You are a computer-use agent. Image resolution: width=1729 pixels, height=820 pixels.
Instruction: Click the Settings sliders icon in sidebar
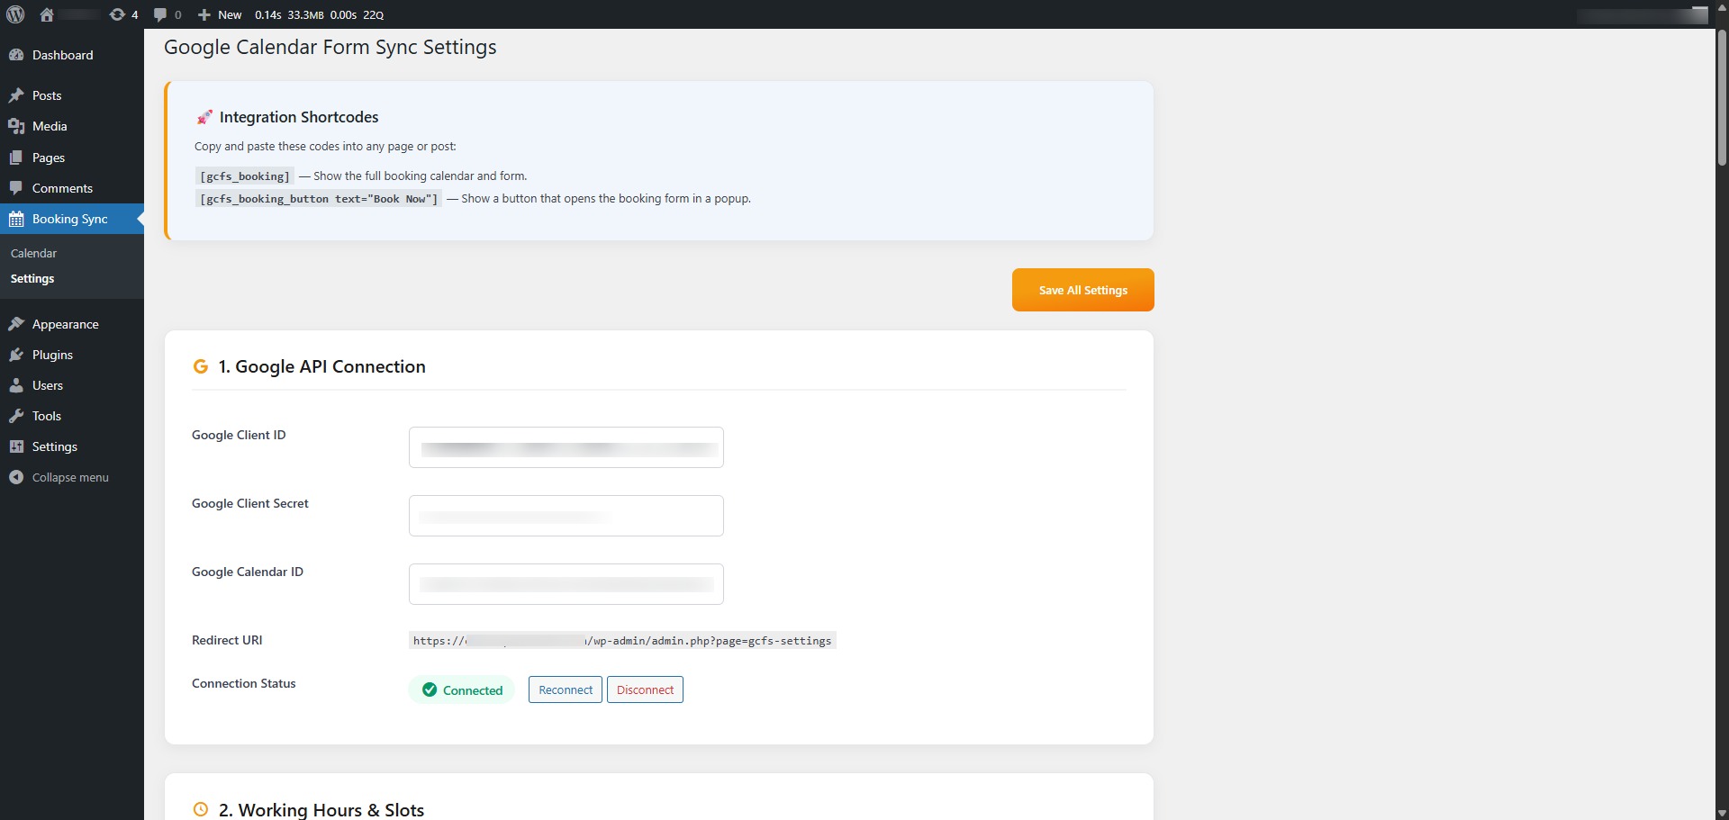pos(16,446)
